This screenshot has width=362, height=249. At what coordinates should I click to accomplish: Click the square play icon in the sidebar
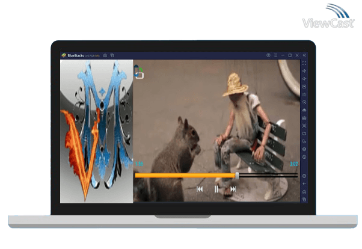pyautogui.click(x=304, y=87)
